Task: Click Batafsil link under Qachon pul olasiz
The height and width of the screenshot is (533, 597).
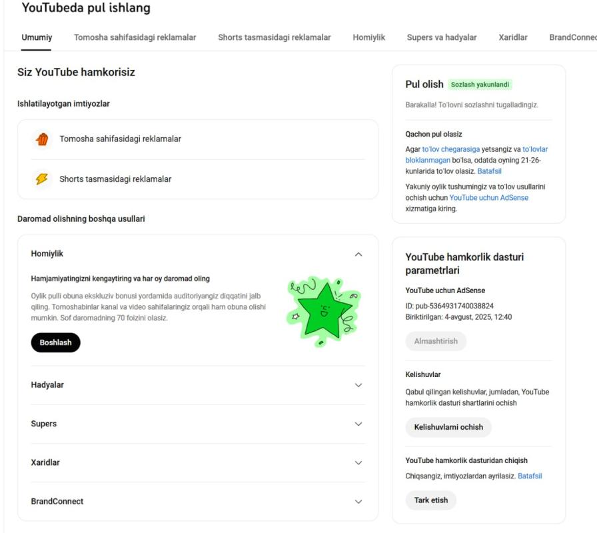Action: click(x=489, y=171)
